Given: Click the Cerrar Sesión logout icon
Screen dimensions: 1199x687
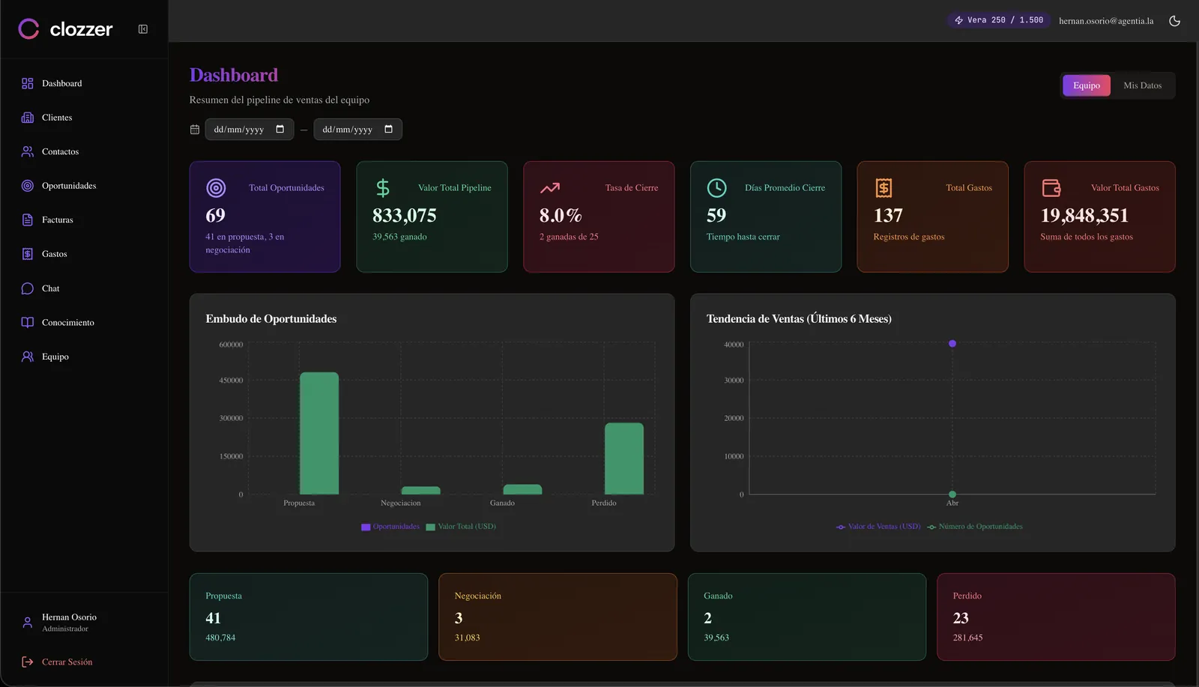Looking at the screenshot, I should coord(28,662).
